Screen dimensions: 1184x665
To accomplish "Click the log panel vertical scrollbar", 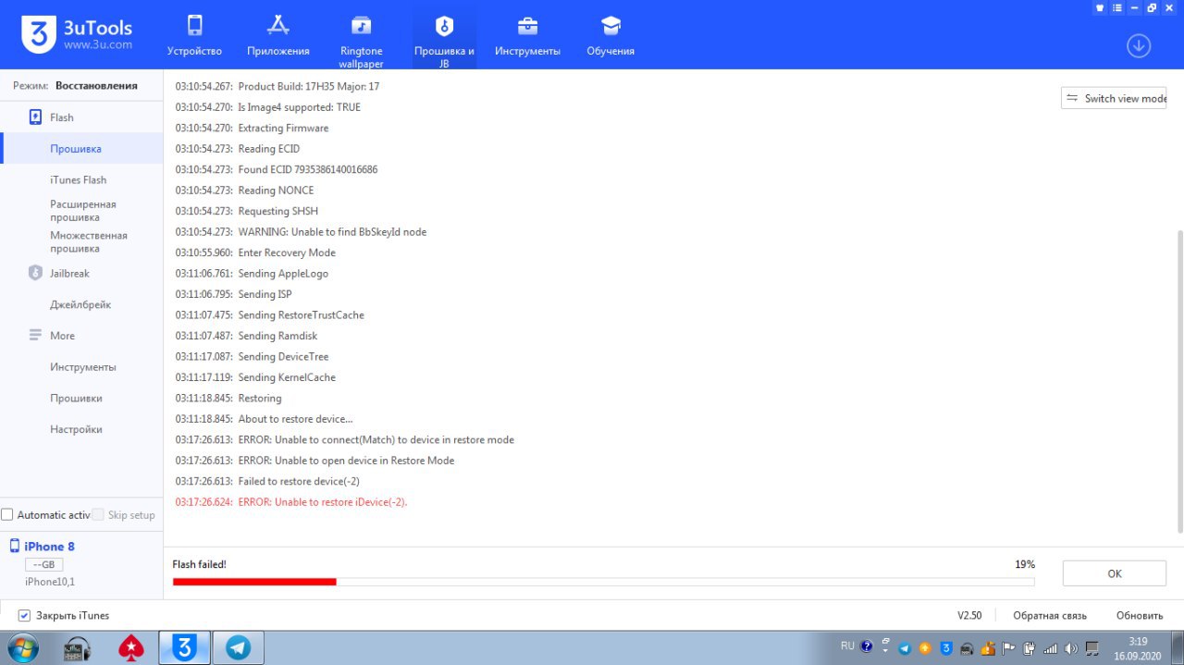I will click(x=1178, y=381).
